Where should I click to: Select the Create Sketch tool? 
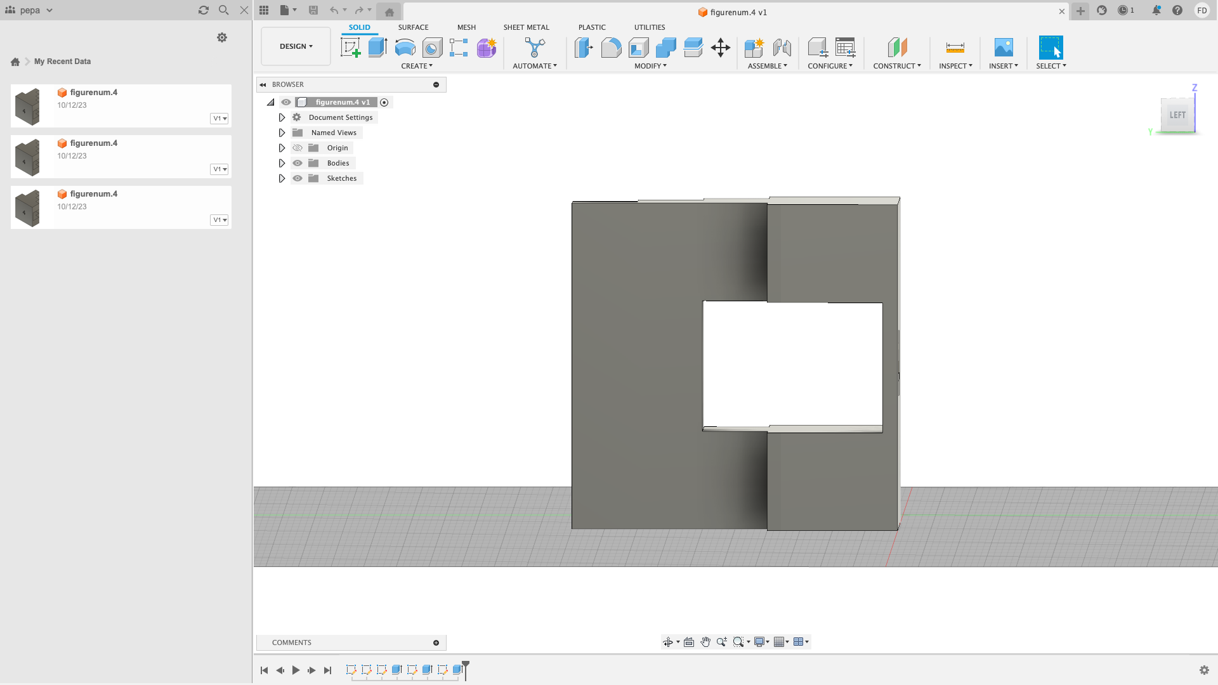[350, 48]
